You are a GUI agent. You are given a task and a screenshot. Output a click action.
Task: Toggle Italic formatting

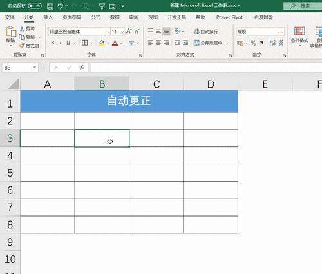click(61, 43)
